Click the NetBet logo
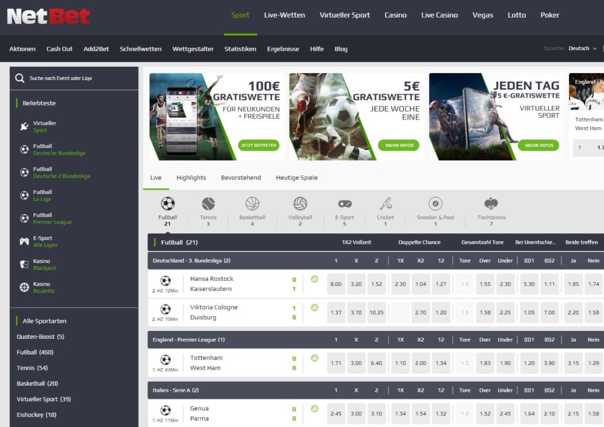604x427 pixels. pyautogui.click(x=48, y=16)
